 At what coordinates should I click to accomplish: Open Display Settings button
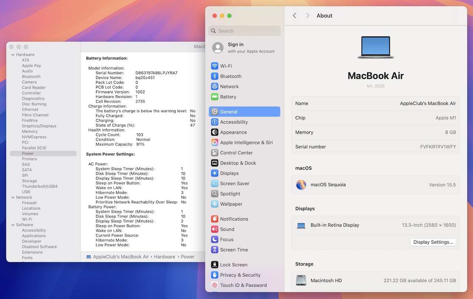[x=433, y=242]
